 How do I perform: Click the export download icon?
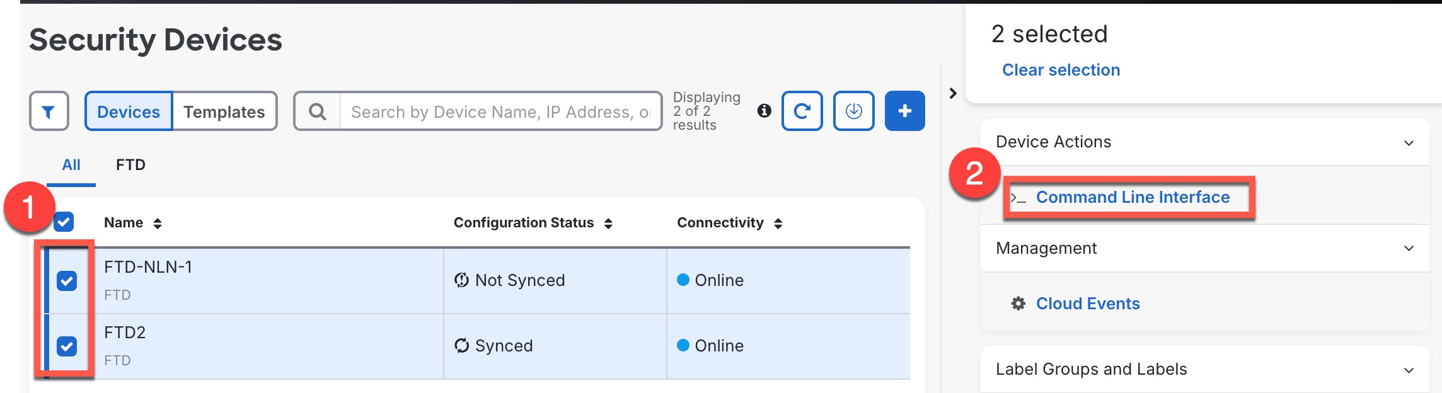click(853, 111)
